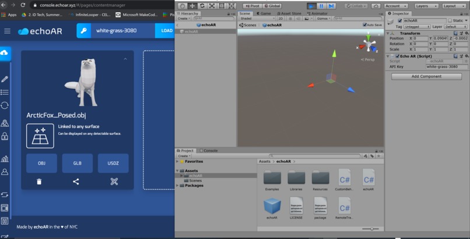Select the Scale tool in Unity toolbar
Viewport: 470px width, 239px height.
(x=212, y=6)
